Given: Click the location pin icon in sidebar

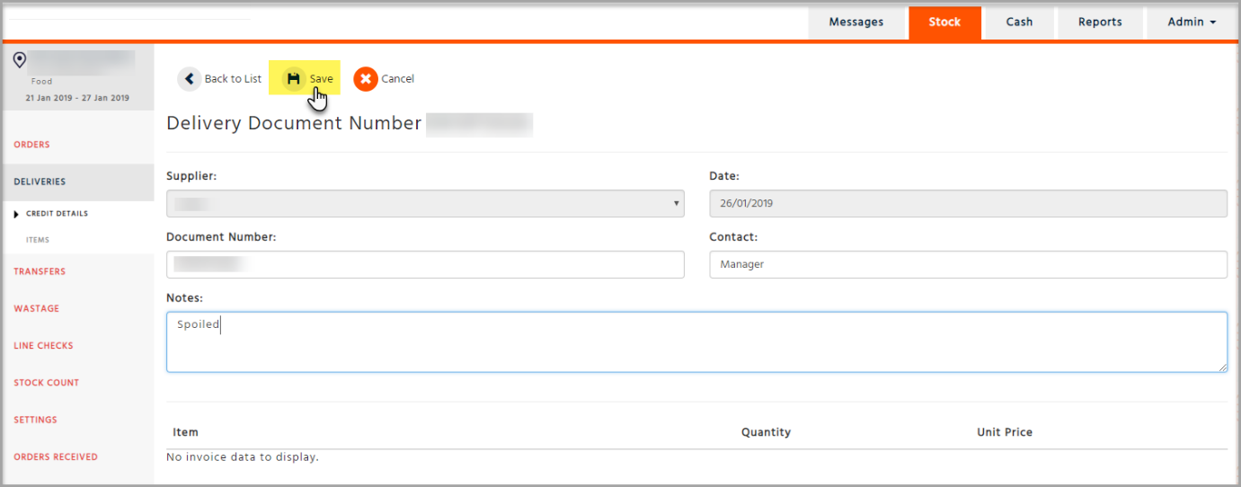Looking at the screenshot, I should click(x=20, y=60).
